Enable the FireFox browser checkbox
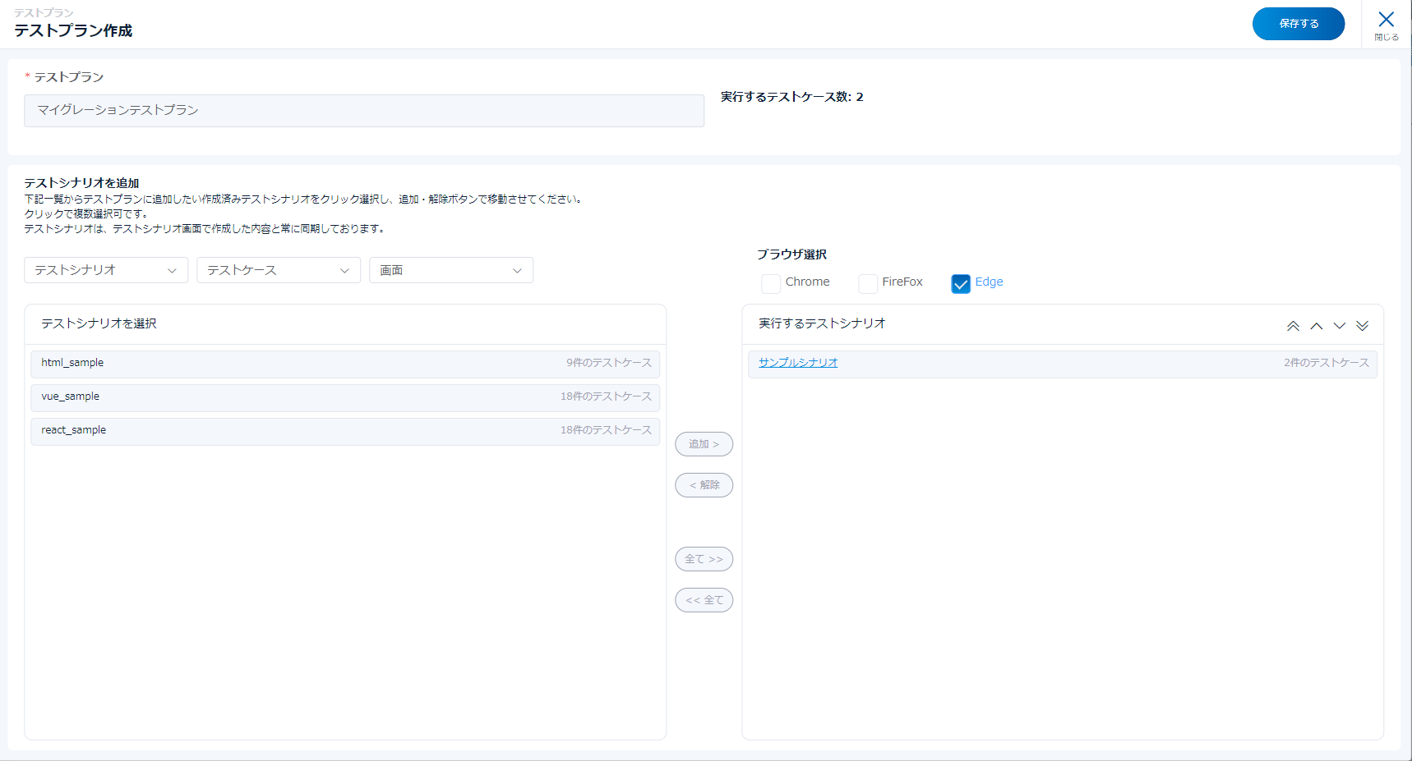 tap(868, 283)
